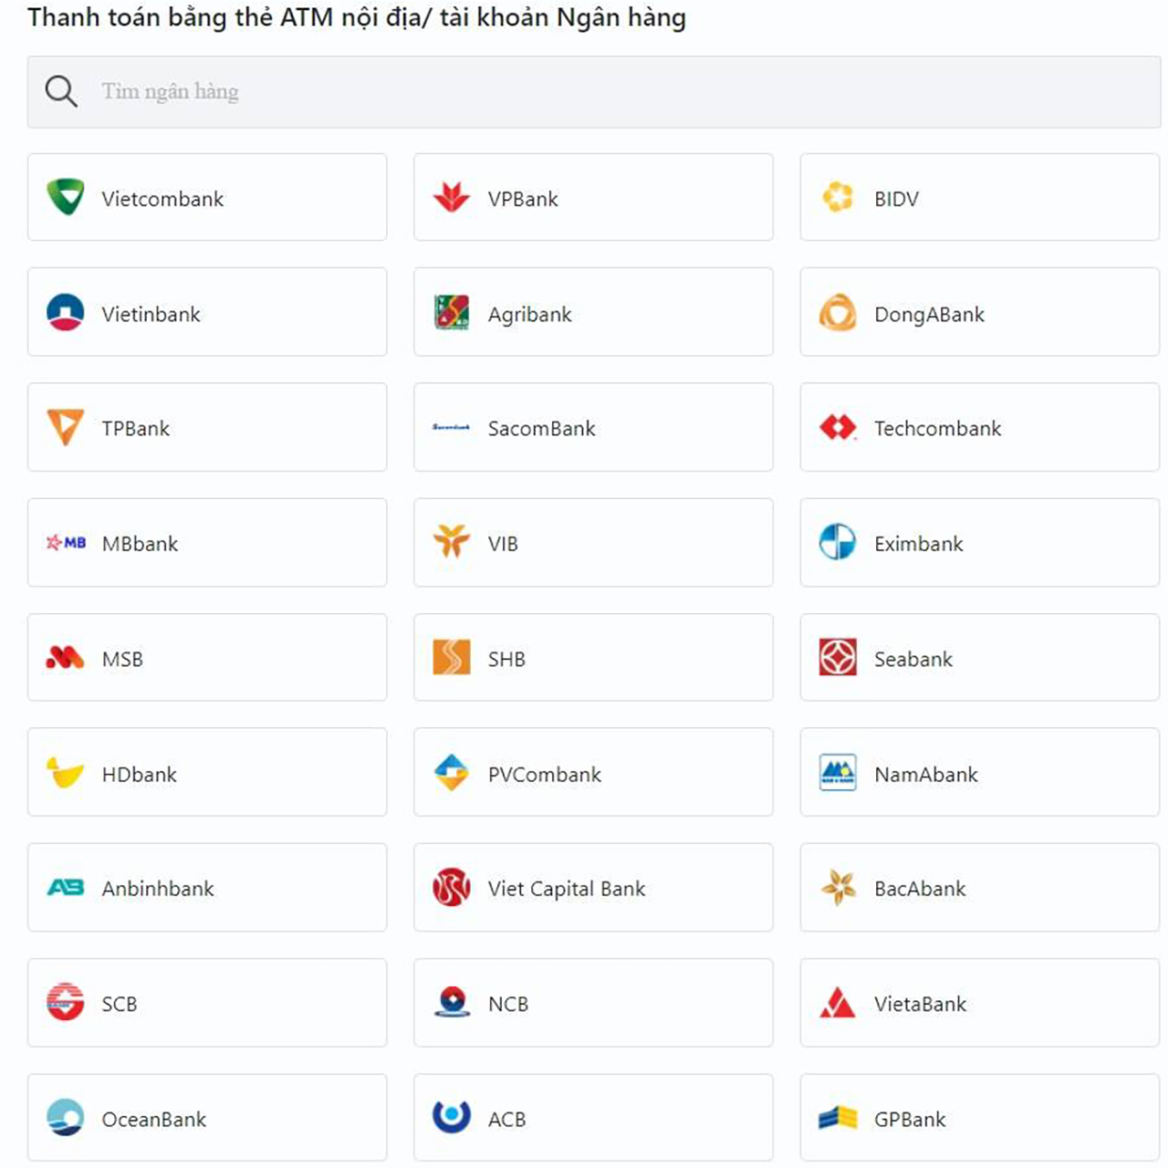Image resolution: width=1168 pixels, height=1168 pixels.
Task: Click the BIDV yellow flower logo
Action: (x=838, y=197)
